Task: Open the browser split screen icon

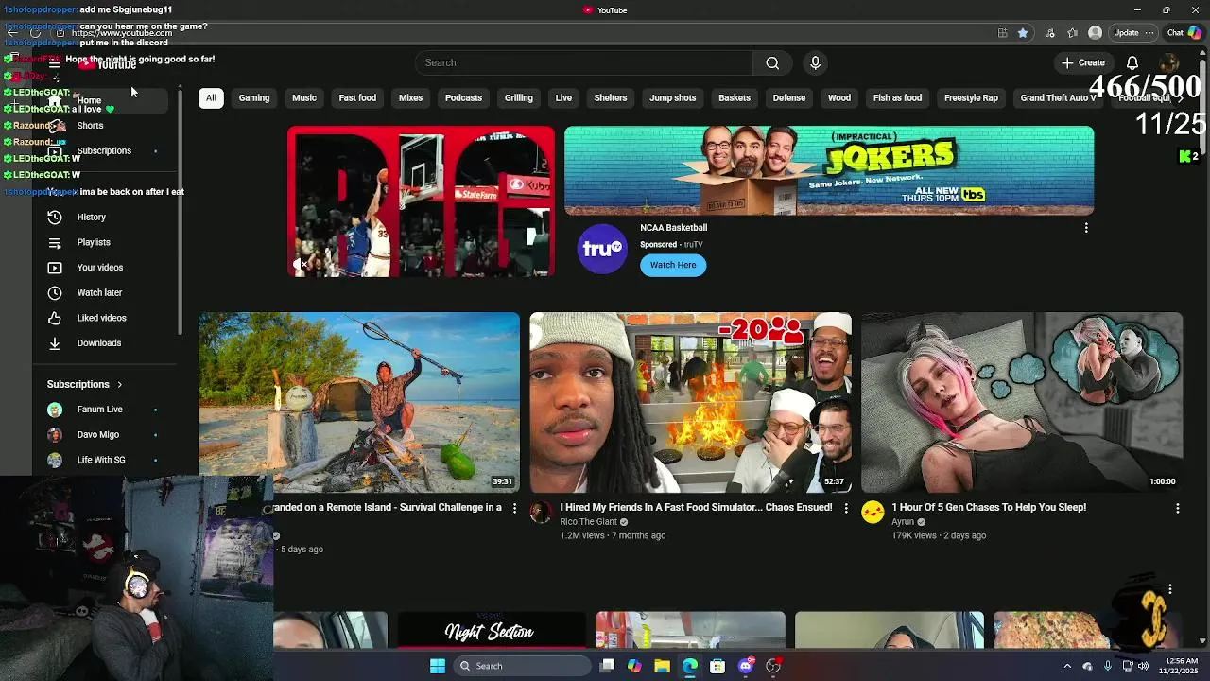Action: click(1002, 32)
